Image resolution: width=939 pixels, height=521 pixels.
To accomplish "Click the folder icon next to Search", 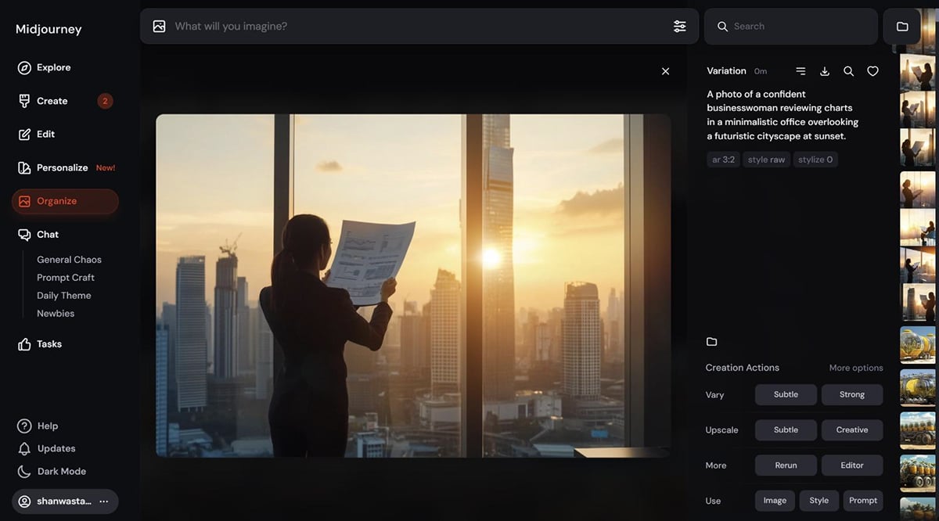I will click(x=902, y=27).
